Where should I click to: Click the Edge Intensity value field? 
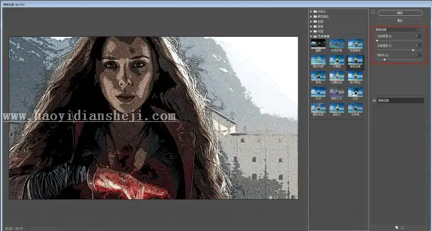coord(418,45)
